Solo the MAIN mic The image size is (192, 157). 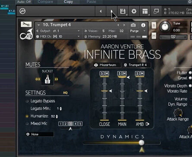pos(119,74)
